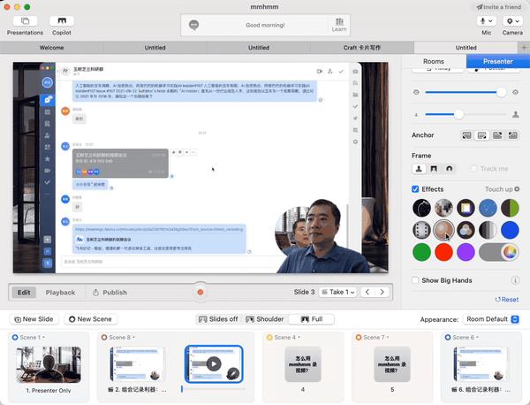The height and width of the screenshot is (405, 530).
Task: Select the first Anchor position icon
Action: click(x=466, y=135)
